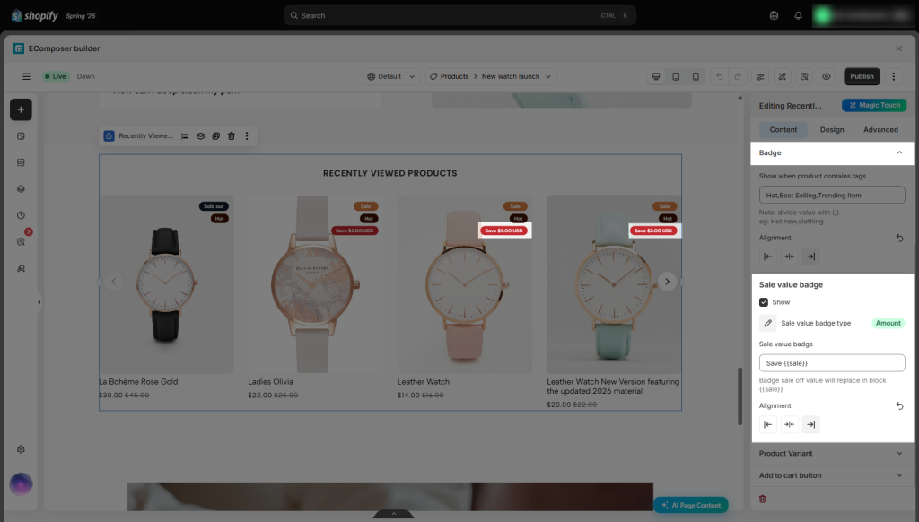Align sale value badge to the right

click(810, 424)
